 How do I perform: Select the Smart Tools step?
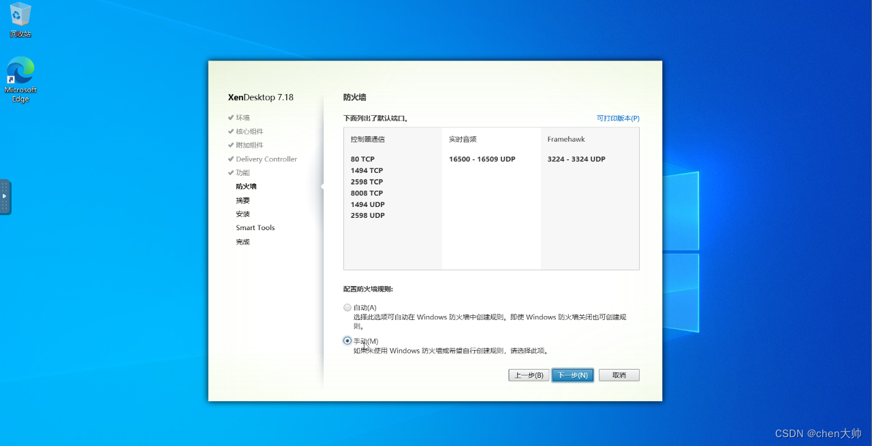click(255, 228)
